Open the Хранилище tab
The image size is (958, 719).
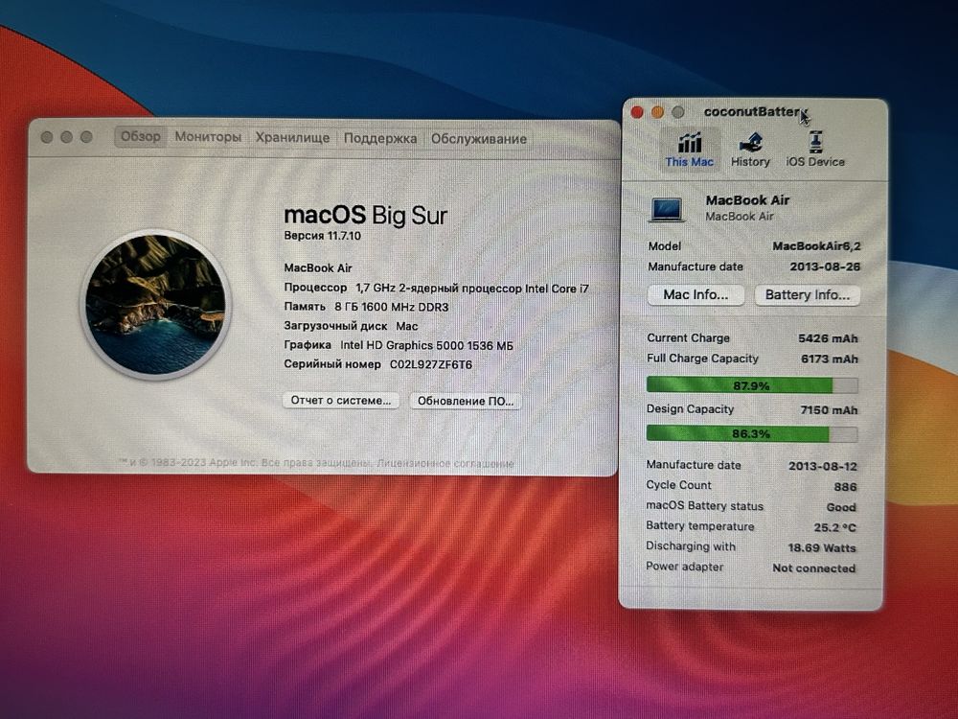(x=292, y=137)
